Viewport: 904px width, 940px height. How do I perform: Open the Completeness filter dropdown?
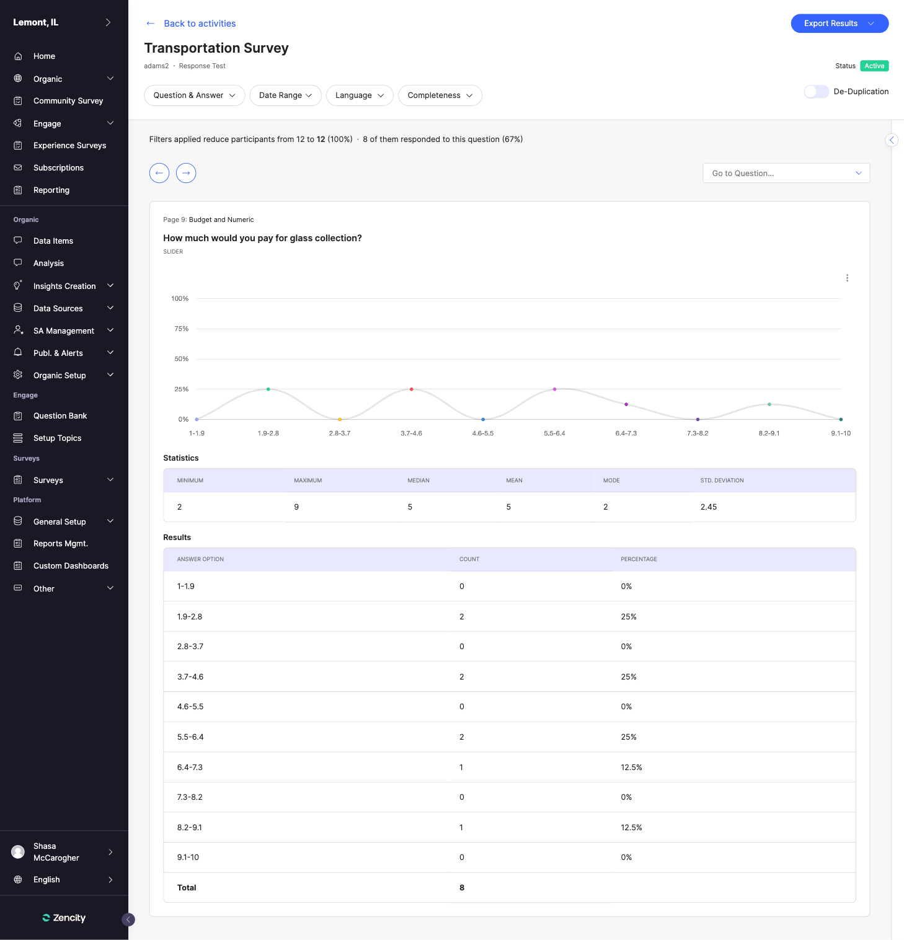click(440, 95)
